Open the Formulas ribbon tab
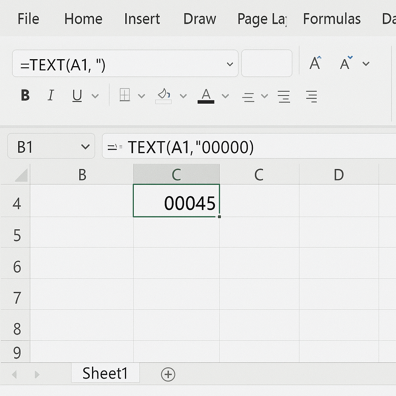The height and width of the screenshot is (396, 396). [x=331, y=19]
